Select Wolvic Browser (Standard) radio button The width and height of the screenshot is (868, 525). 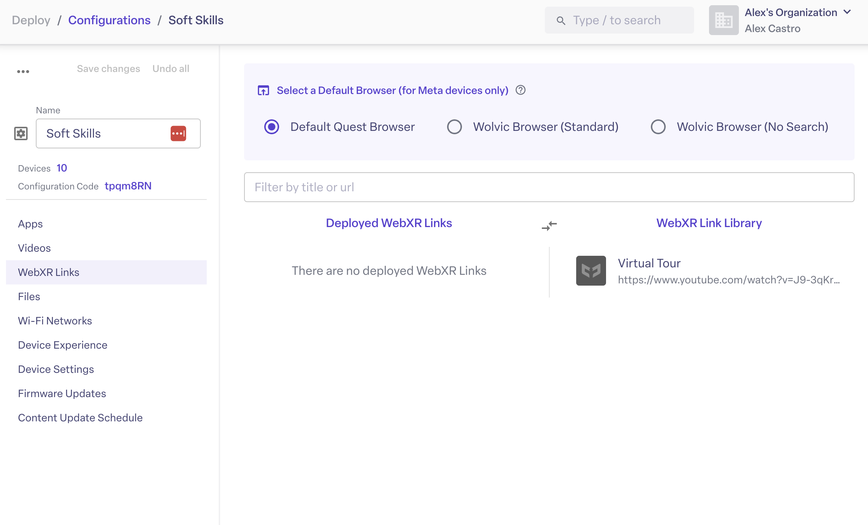pos(455,127)
